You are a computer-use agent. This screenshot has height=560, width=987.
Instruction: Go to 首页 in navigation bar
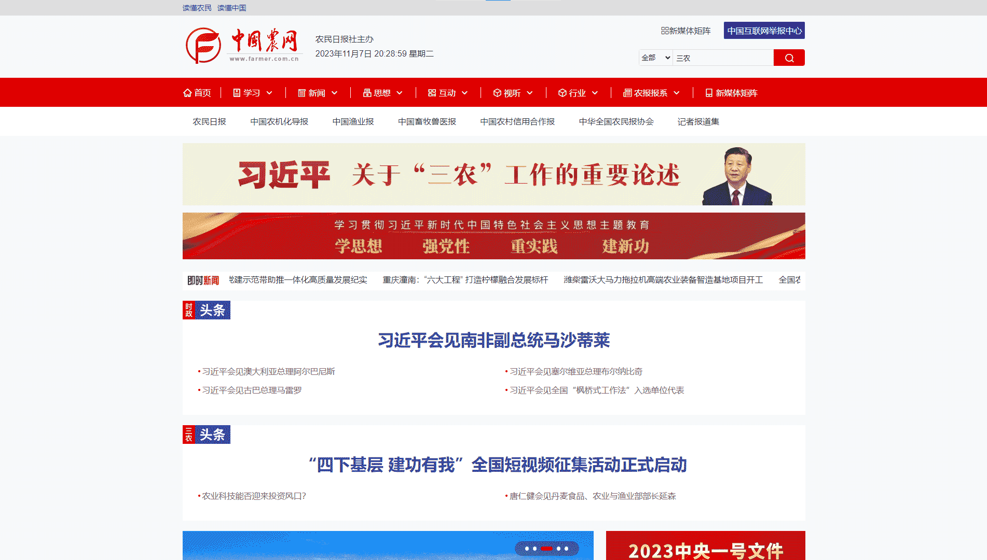point(202,93)
